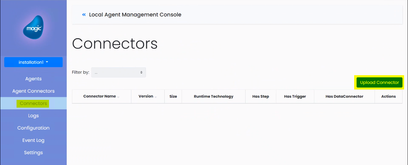The image size is (408, 165).
Task: Click Local Agent Management Console link
Action: [x=135, y=15]
